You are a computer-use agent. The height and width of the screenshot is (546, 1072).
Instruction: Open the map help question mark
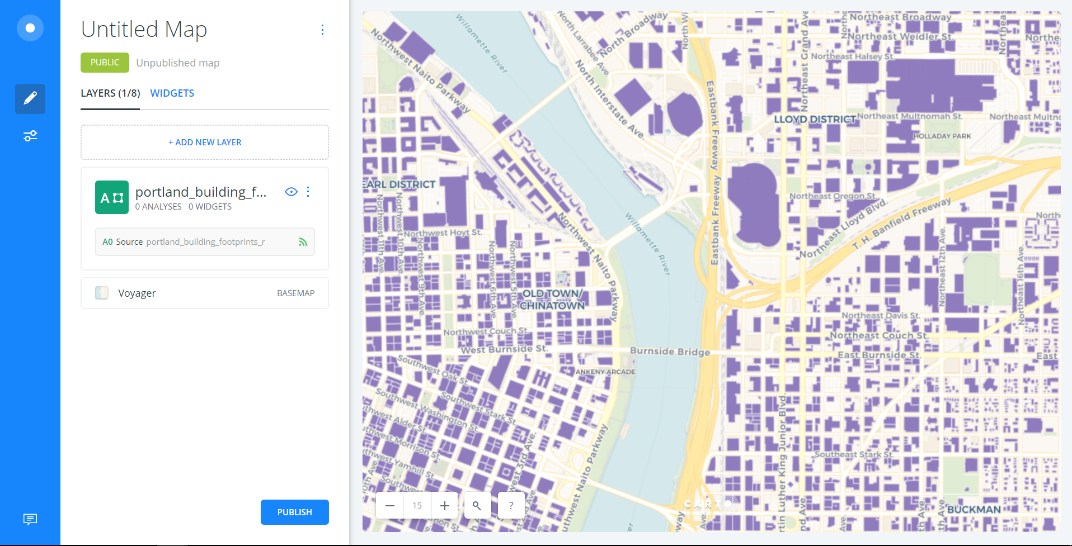click(511, 506)
